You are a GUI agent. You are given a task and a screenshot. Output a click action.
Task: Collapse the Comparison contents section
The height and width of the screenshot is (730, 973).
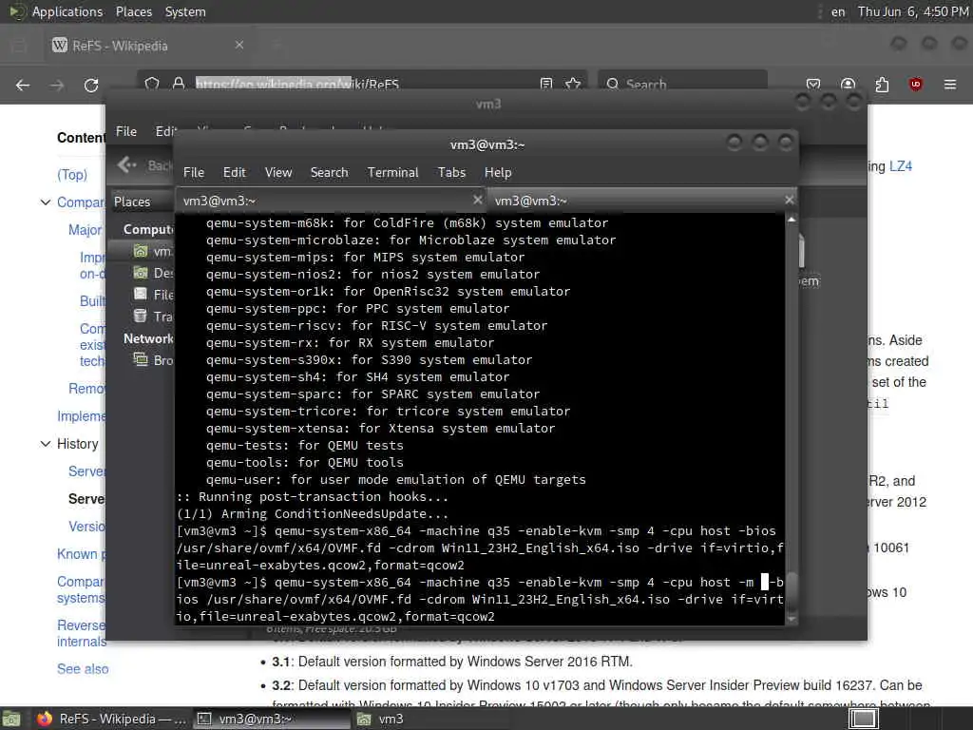click(x=46, y=202)
